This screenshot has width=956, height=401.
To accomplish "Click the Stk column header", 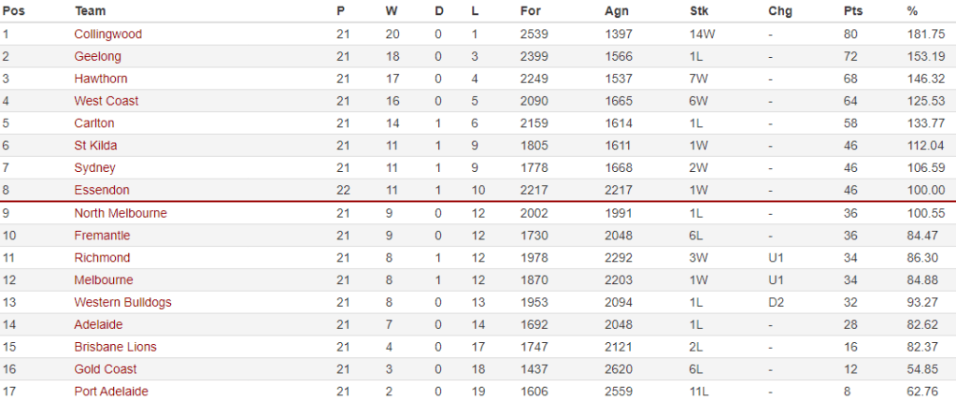I will 698,11.
